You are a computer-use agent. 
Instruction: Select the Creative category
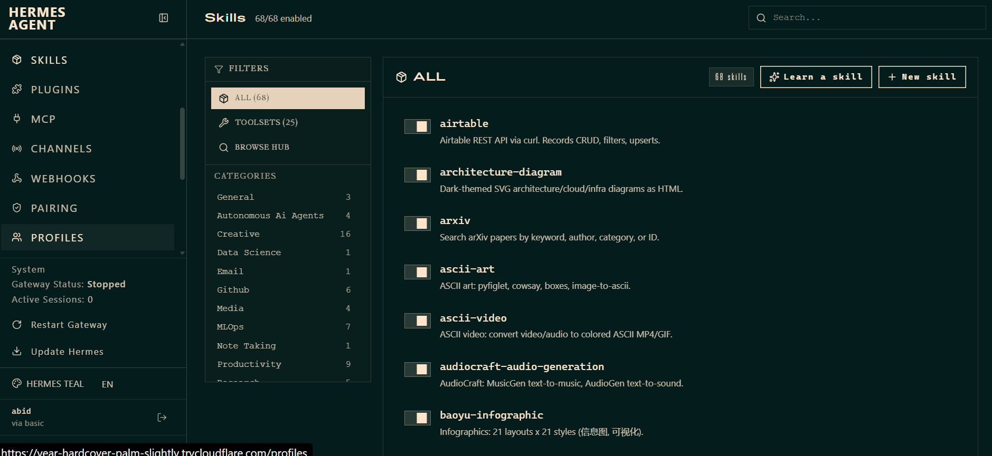284,234
